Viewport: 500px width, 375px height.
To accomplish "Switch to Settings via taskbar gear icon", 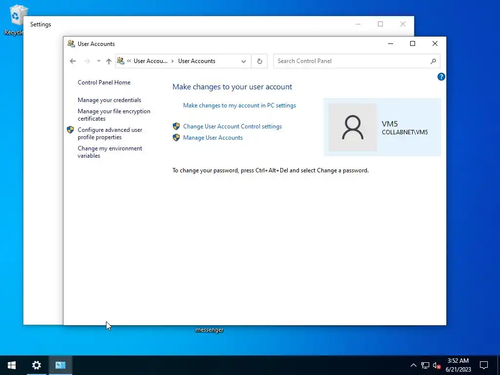I will (x=36, y=365).
